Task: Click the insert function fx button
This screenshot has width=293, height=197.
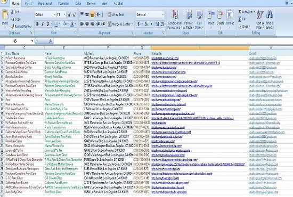Action: [50, 41]
